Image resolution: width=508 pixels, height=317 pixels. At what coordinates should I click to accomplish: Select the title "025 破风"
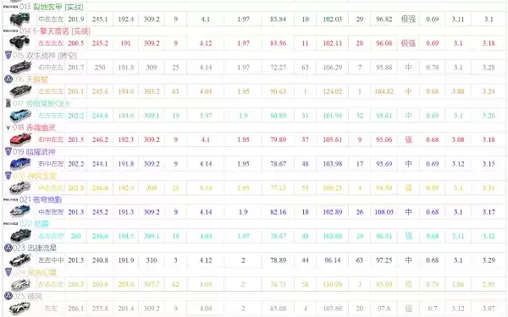coord(28,297)
